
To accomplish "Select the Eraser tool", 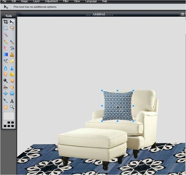I will point(5,48).
